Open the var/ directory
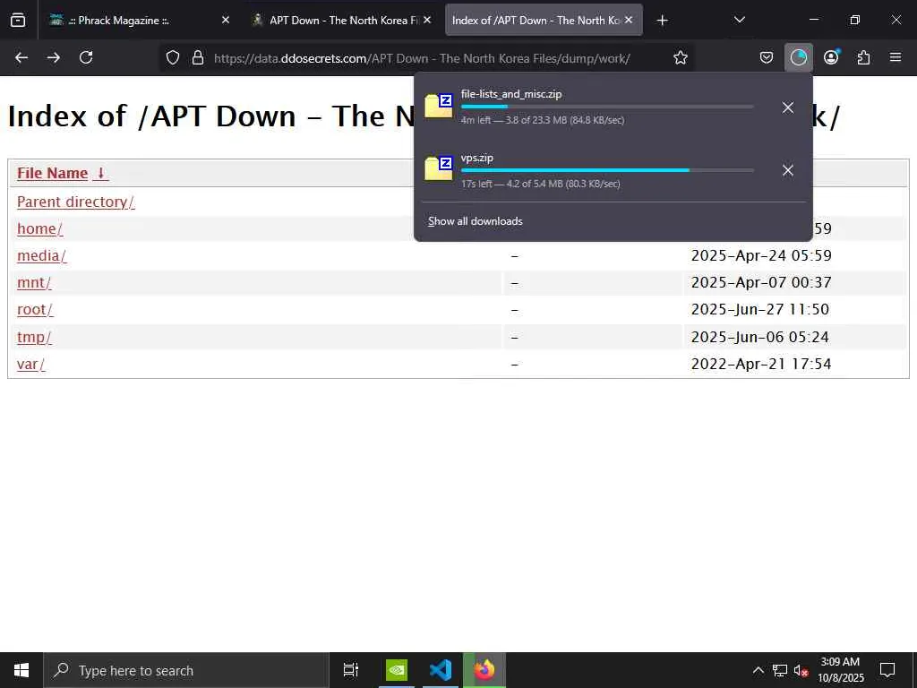The image size is (917, 688). tap(31, 365)
